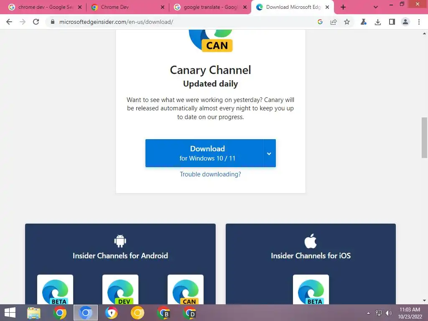The image size is (428, 321).
Task: Select the Canary Channel heading text
Action: coord(211,70)
